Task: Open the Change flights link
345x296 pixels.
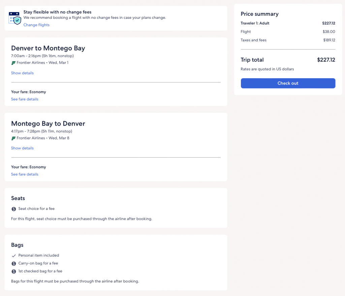Action: coord(36,25)
